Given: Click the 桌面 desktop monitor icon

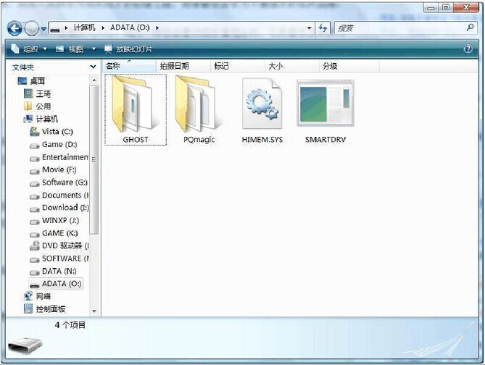Looking at the screenshot, I should [x=22, y=81].
